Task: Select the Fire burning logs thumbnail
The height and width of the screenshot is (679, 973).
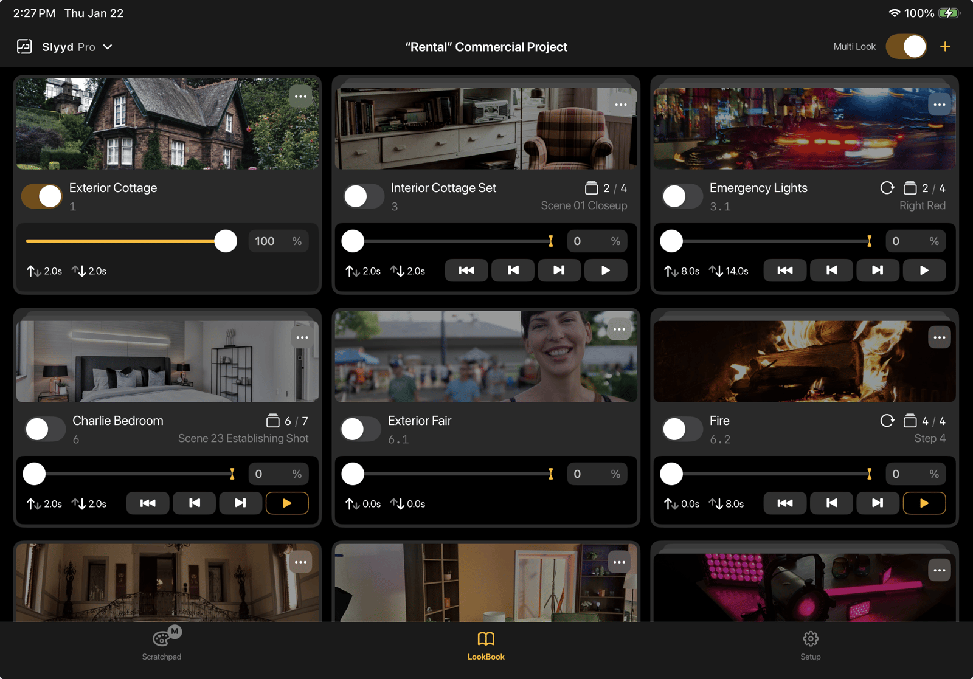Action: [x=805, y=361]
